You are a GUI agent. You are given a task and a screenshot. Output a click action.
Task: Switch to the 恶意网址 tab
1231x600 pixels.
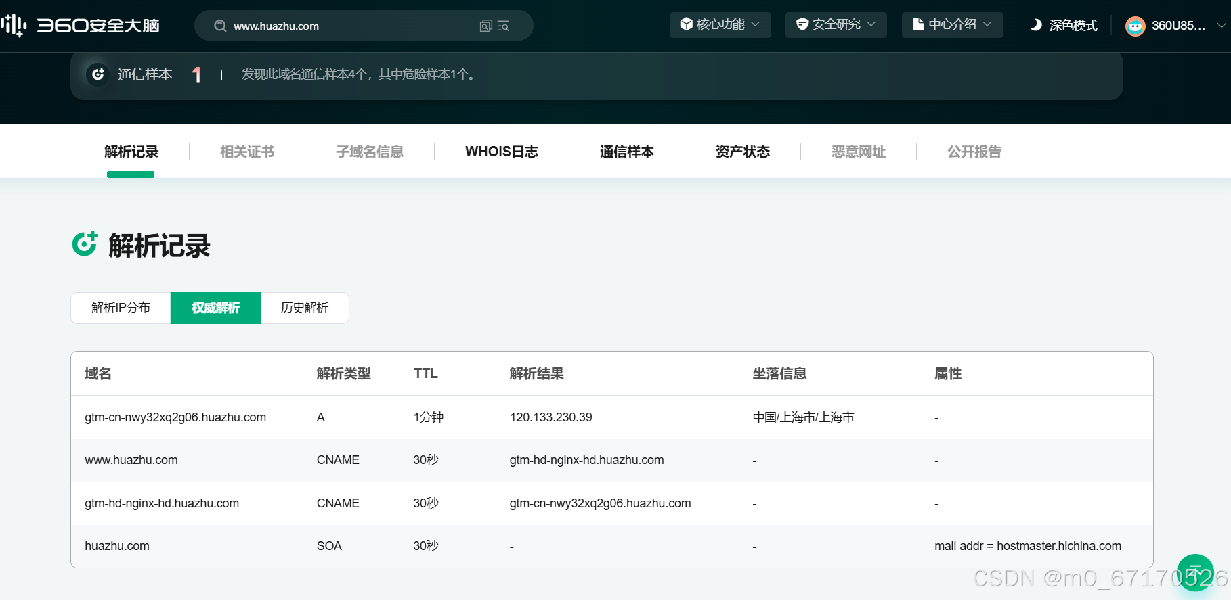pyautogui.click(x=859, y=152)
